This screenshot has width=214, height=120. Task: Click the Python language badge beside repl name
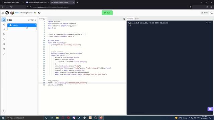click(x=35, y=13)
